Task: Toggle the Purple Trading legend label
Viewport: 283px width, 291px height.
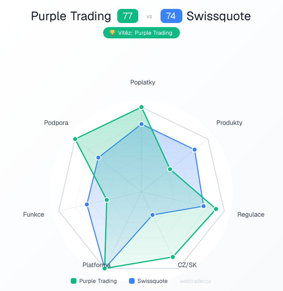Action: 98,281
